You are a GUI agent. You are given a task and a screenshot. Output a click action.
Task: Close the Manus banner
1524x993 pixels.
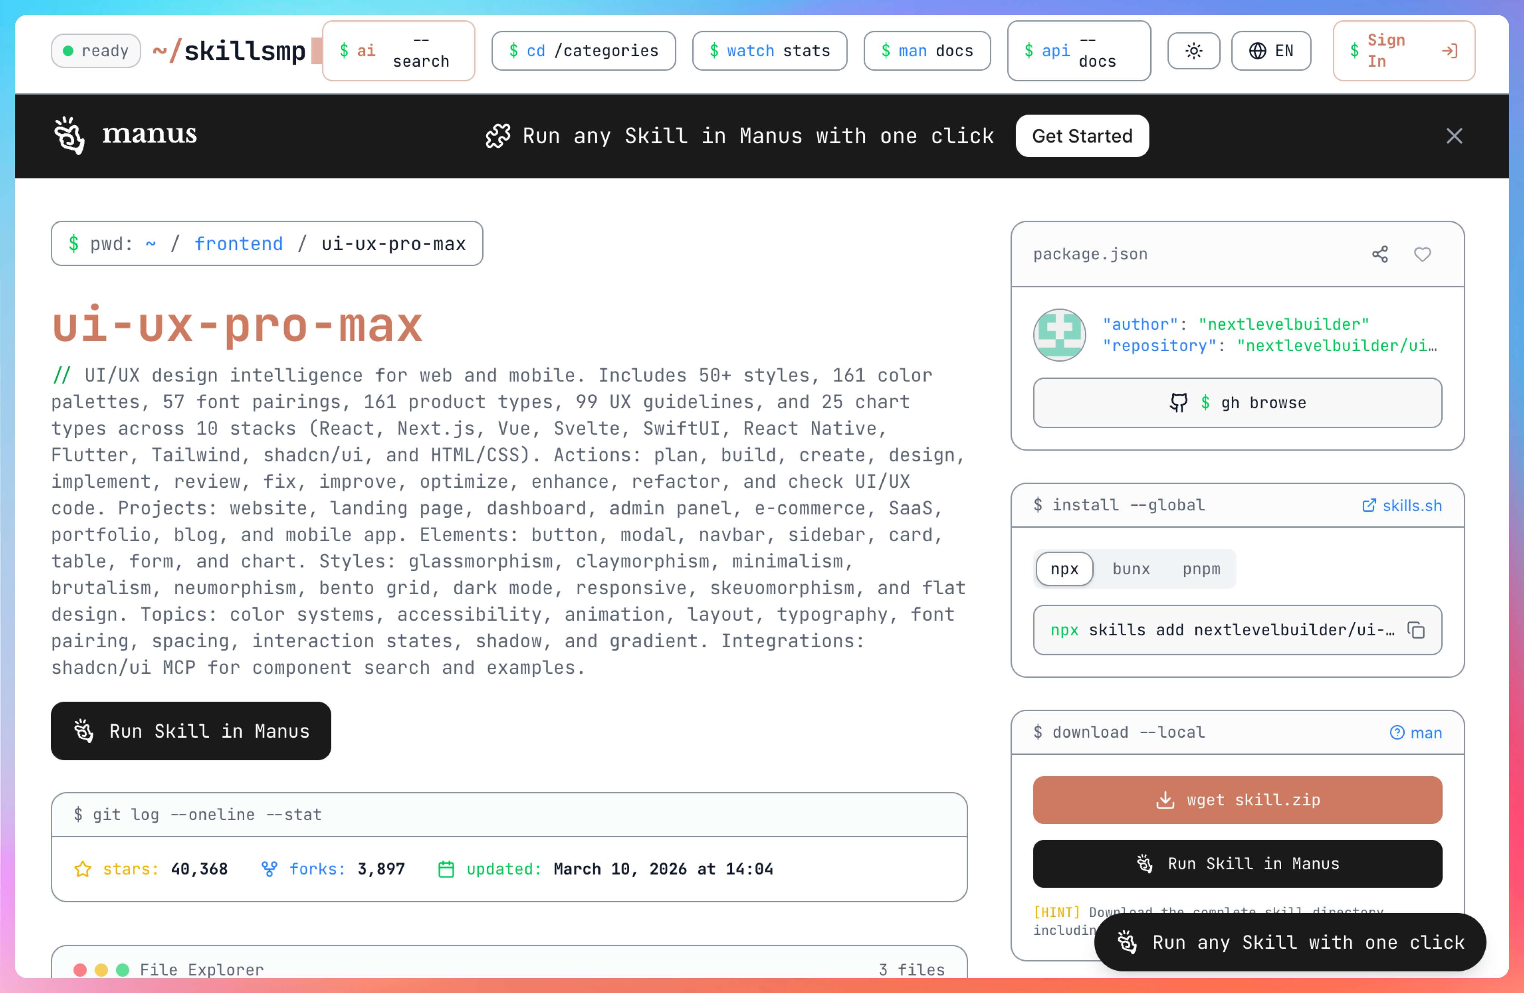[x=1453, y=136]
